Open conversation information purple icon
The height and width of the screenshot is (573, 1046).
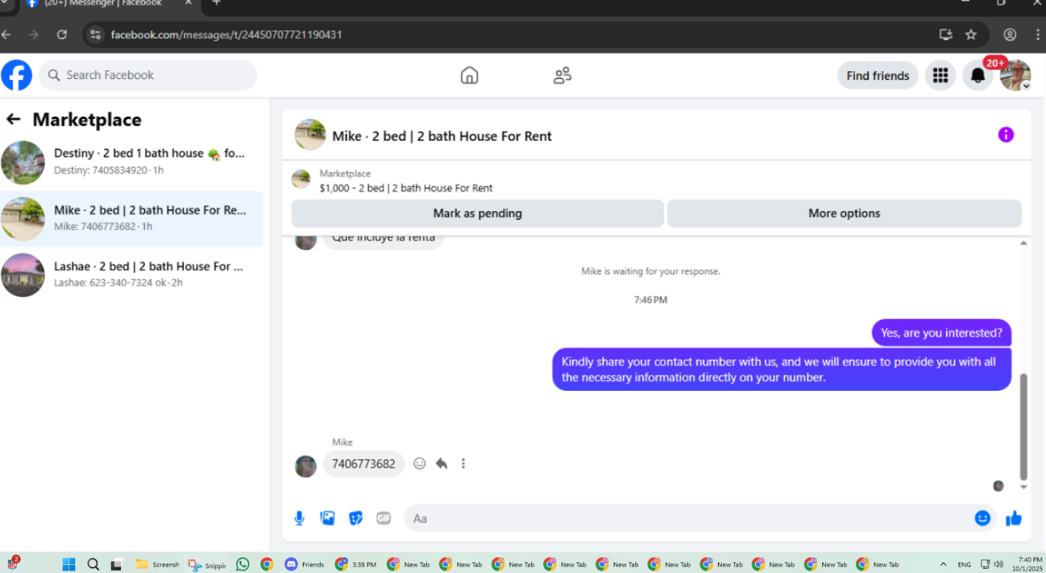click(1006, 135)
